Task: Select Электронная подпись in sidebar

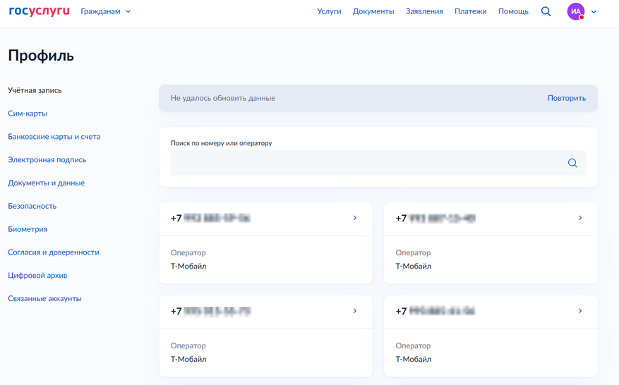Action: (47, 160)
